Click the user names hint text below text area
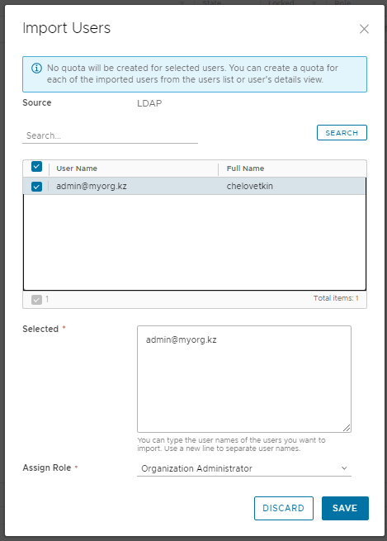Image resolution: width=387 pixels, height=541 pixels. (231, 444)
